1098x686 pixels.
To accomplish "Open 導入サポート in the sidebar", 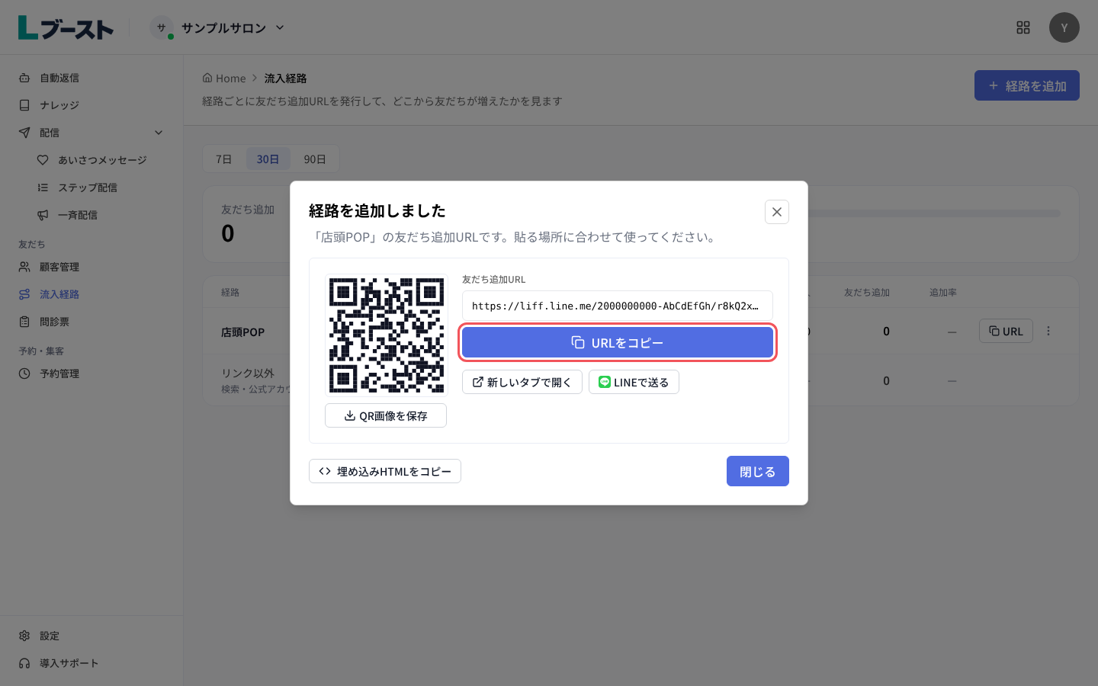I will point(91,663).
